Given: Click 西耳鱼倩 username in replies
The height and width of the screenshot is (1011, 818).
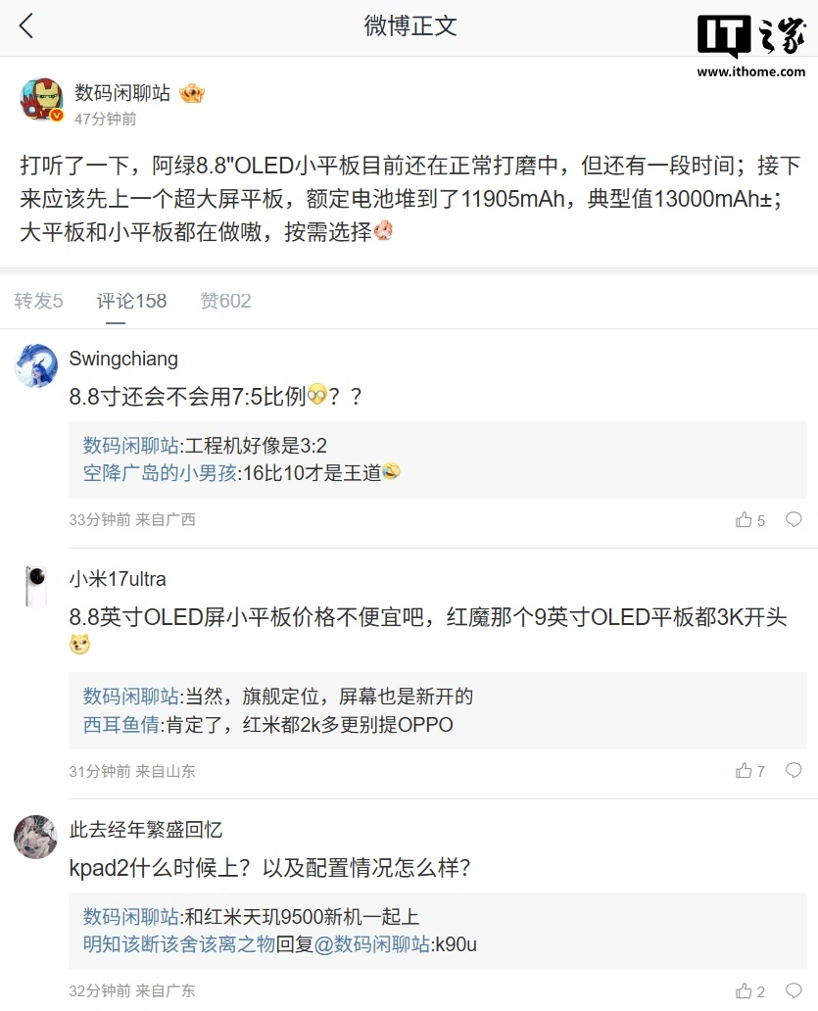Looking at the screenshot, I should click(121, 725).
